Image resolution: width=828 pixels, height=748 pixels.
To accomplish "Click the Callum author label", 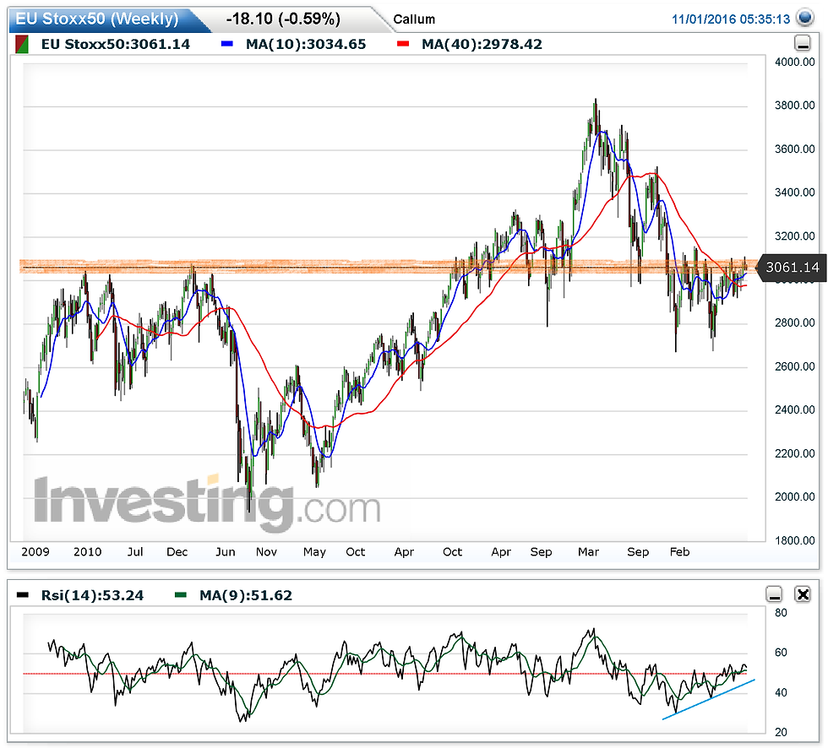I will [414, 19].
